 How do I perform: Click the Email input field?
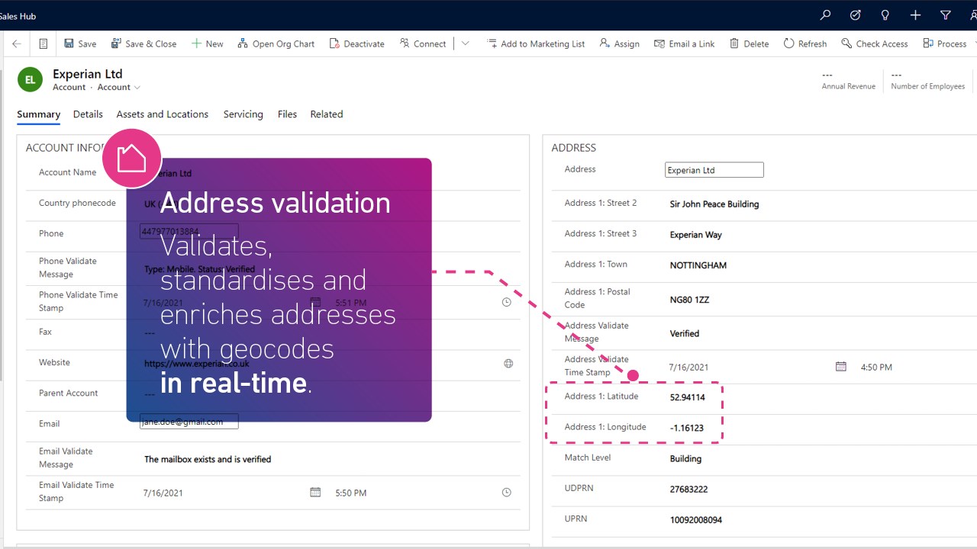click(189, 422)
